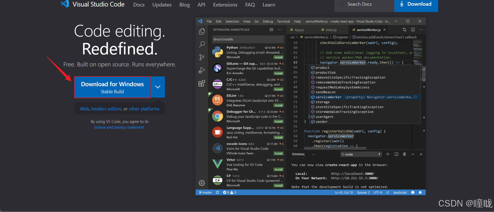This screenshot has width=494, height=212.
Task: Click the clear extensions filter icon
Action: pos(271,30)
